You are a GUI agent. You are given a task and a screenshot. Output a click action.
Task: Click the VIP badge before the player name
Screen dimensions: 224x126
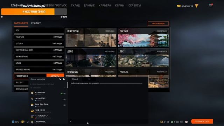(x=178, y=6)
